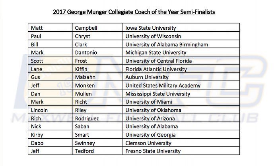Select University of Central Florida cell
Screen dimensions: 278x166
[181, 61]
